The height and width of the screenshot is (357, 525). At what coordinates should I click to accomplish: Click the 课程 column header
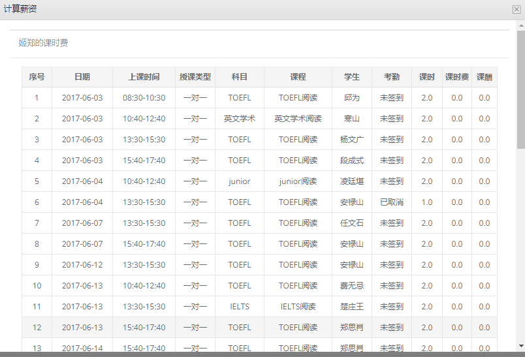click(298, 77)
